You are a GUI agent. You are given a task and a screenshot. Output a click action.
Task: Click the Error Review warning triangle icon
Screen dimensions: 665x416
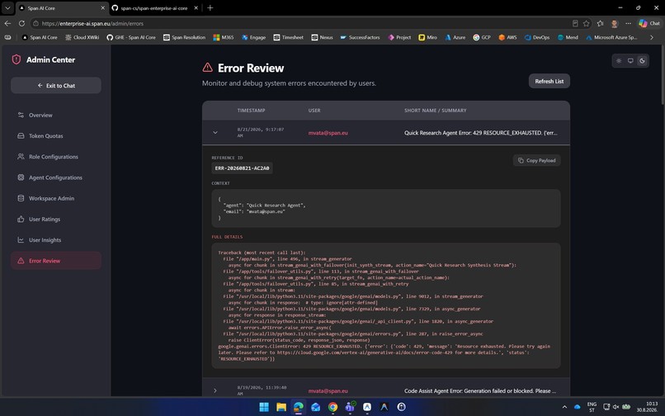[207, 67]
